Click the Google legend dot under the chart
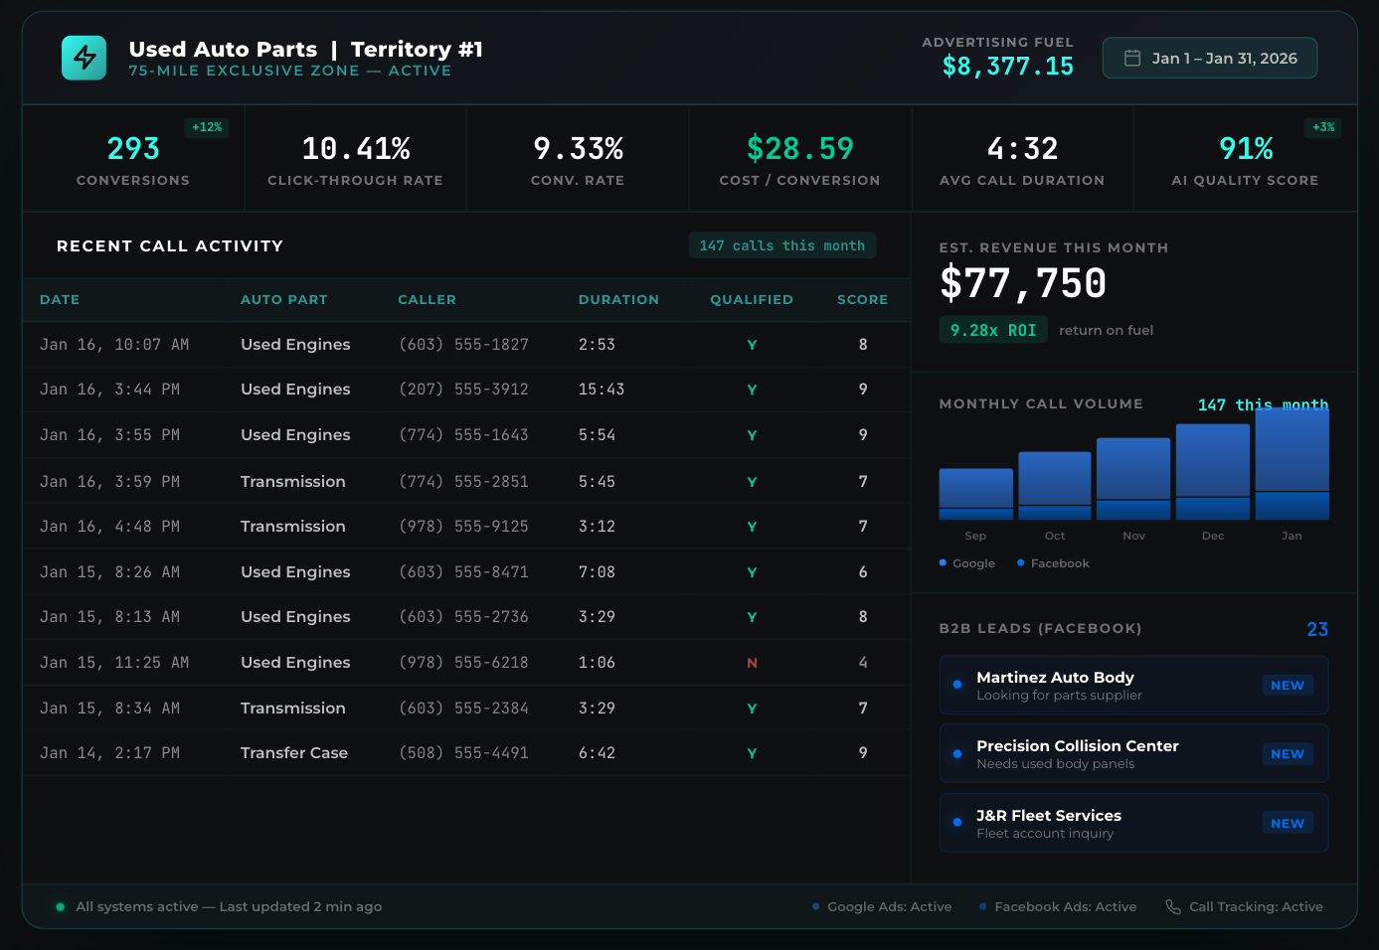The width and height of the screenshot is (1379, 950). tap(942, 562)
